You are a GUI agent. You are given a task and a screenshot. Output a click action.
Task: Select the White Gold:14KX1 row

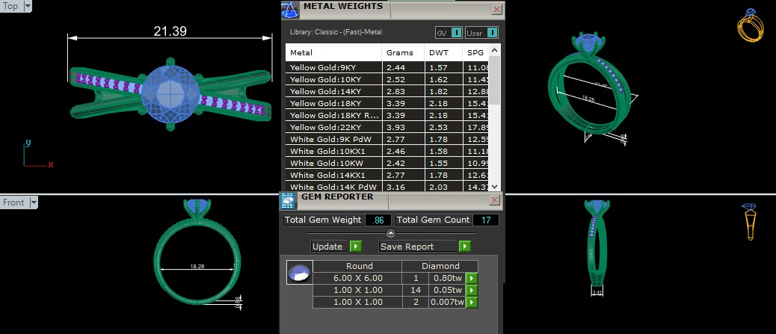point(387,175)
